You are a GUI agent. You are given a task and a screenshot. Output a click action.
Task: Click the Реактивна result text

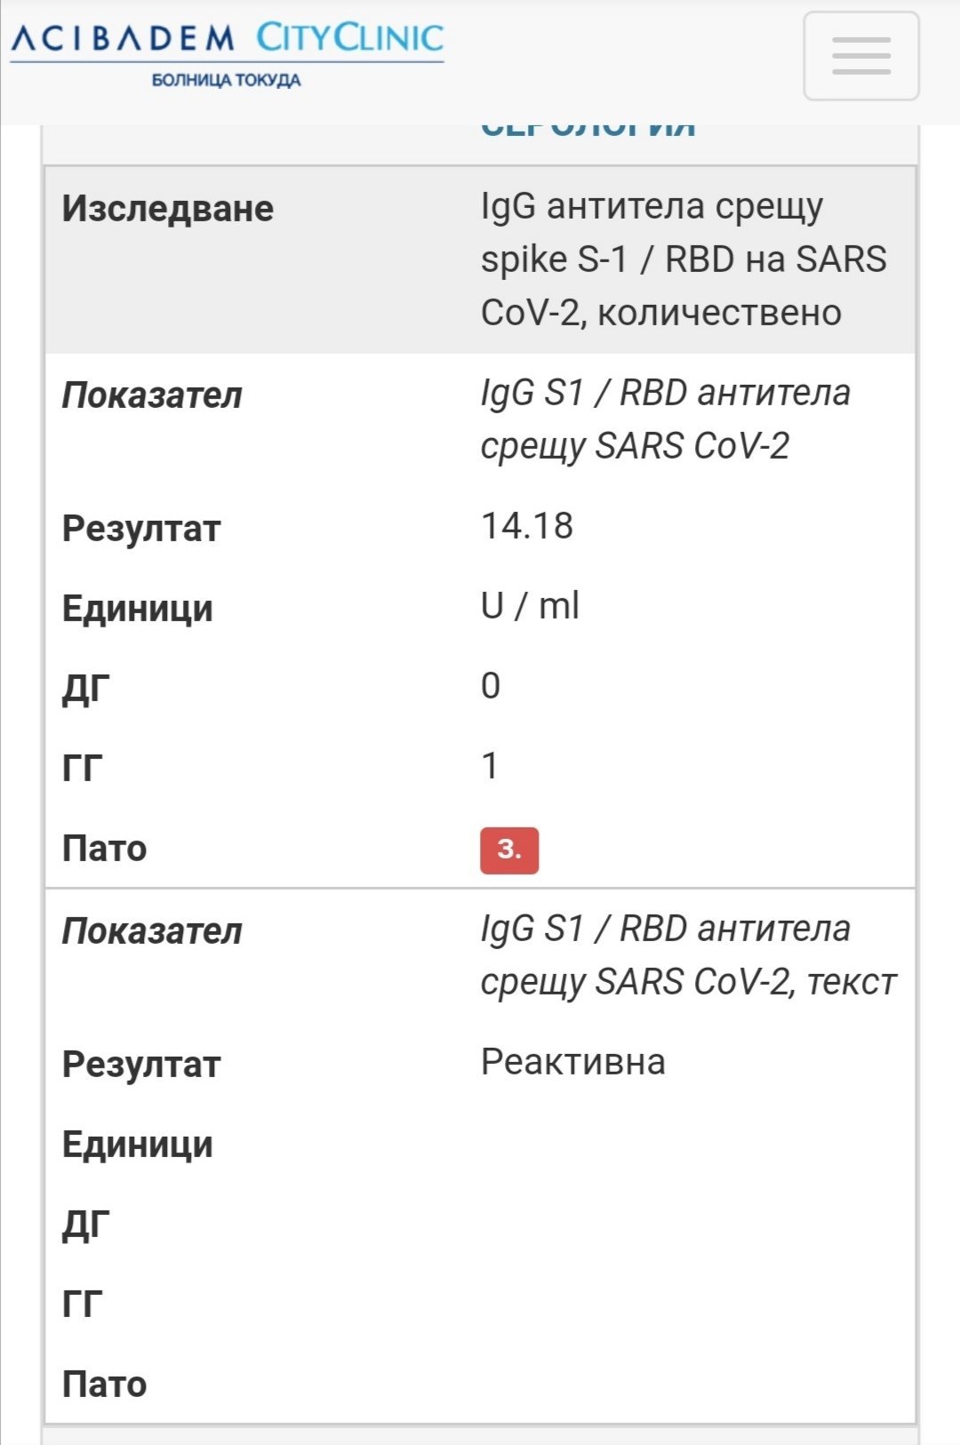573,1062
